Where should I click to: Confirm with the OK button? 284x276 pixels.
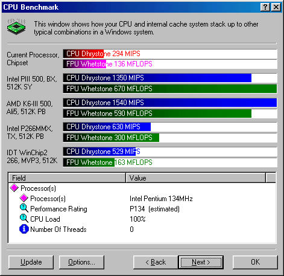tap(255, 262)
